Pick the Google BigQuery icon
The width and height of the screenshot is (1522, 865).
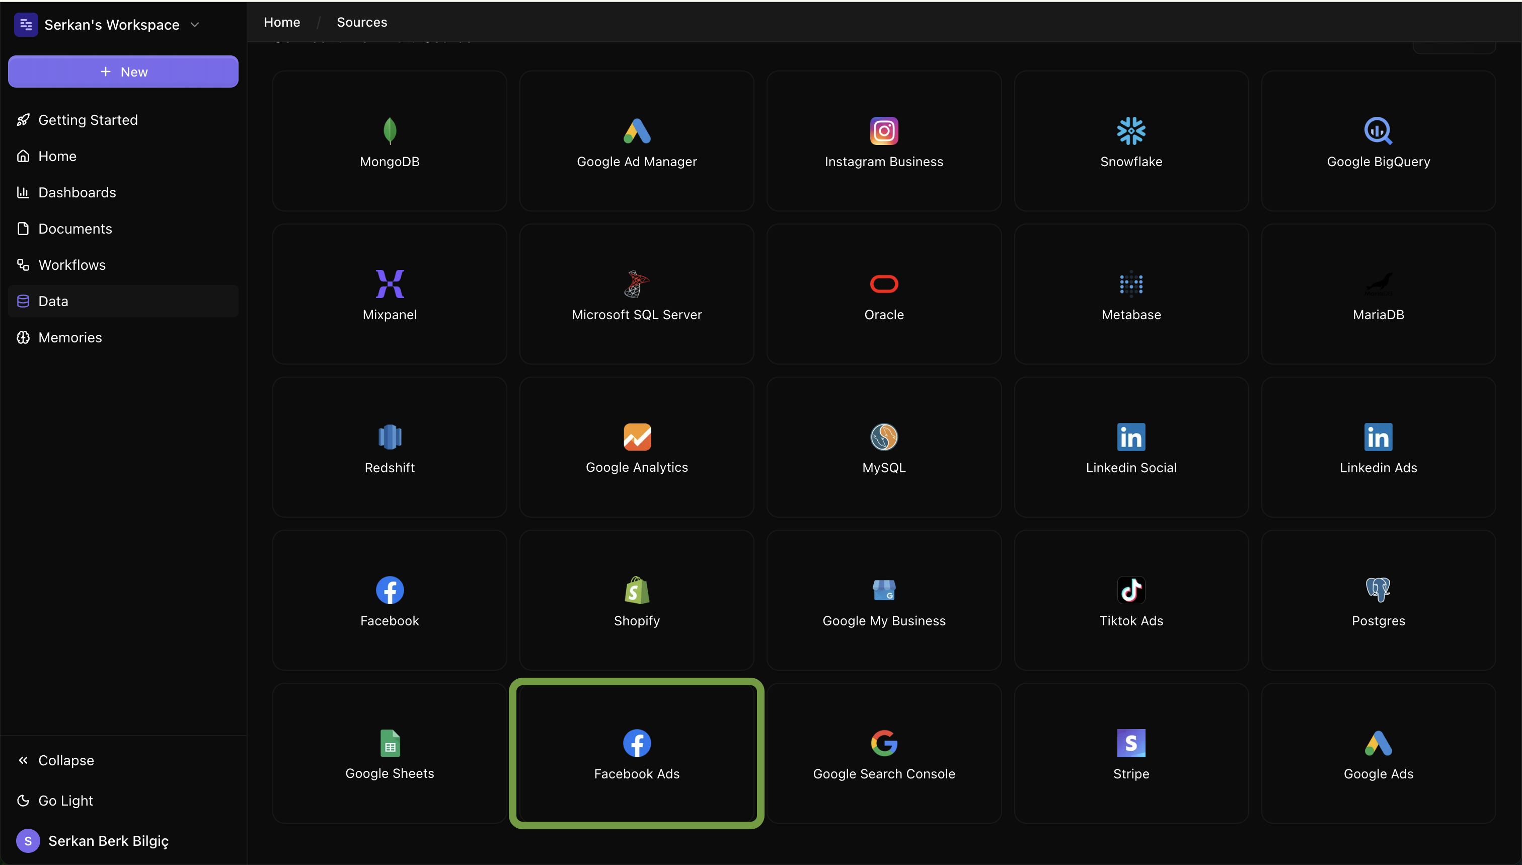1378,131
